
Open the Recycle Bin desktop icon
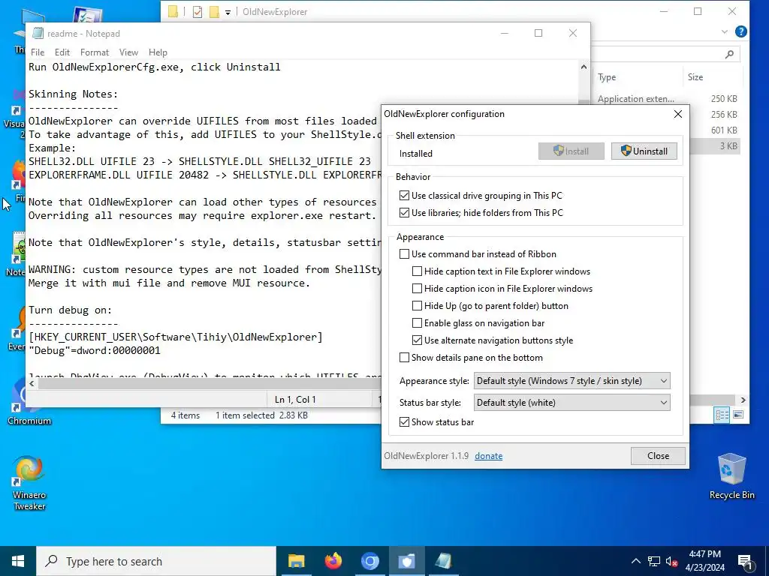click(x=731, y=476)
